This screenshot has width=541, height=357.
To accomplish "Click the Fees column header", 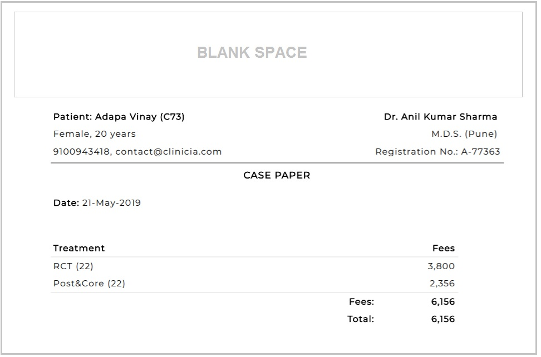I will coord(444,249).
